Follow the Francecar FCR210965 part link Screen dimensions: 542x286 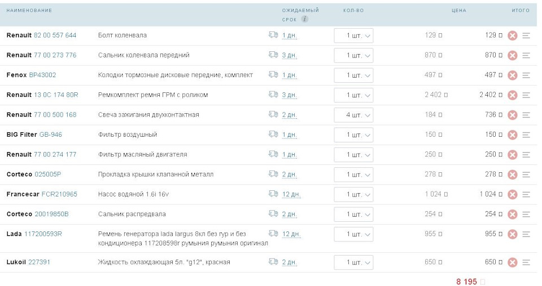click(59, 194)
